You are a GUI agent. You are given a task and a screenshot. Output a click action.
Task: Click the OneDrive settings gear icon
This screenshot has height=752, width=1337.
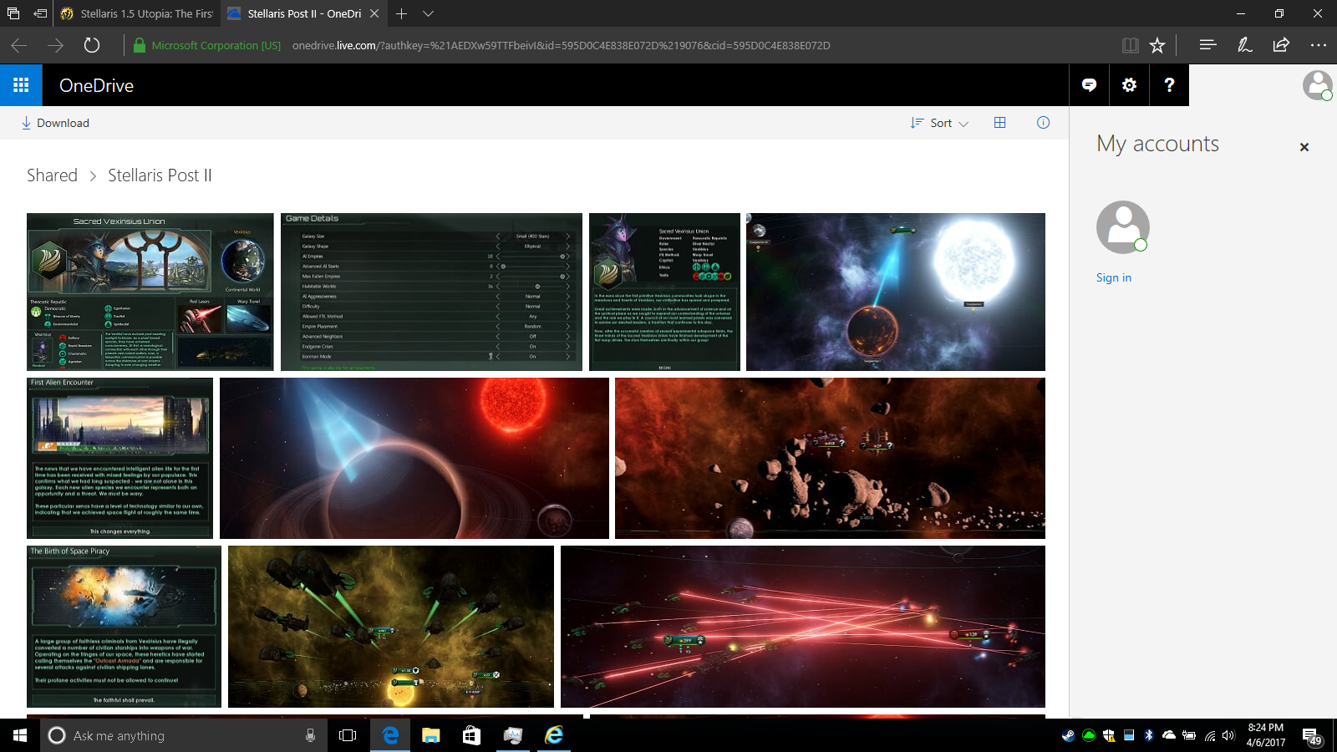click(1129, 85)
